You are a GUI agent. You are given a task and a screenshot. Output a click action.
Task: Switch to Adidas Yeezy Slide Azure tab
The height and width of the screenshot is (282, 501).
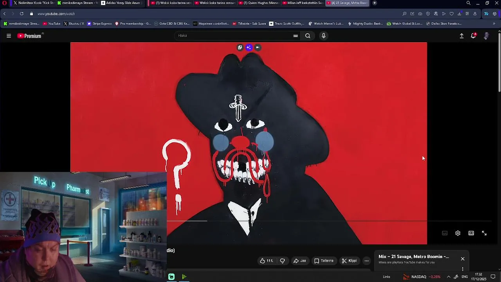121,3
